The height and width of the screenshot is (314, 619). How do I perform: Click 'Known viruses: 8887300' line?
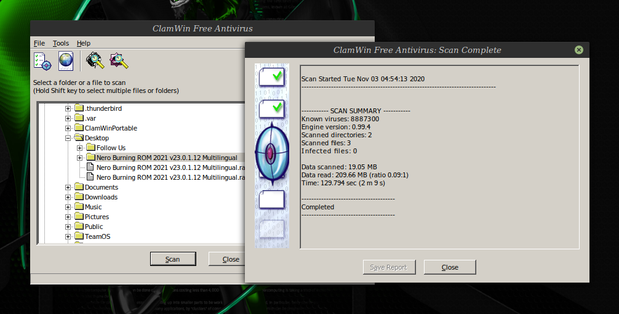tap(340, 119)
